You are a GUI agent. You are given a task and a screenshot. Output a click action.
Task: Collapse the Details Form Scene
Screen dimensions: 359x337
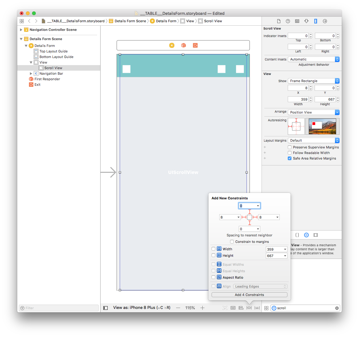point(21,39)
